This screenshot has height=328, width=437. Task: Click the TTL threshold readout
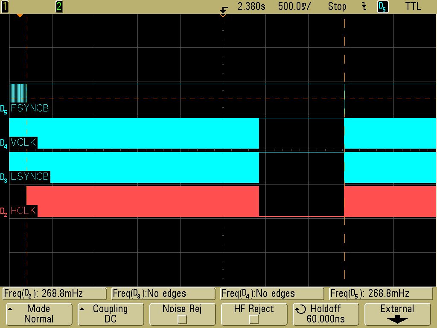coord(413,6)
